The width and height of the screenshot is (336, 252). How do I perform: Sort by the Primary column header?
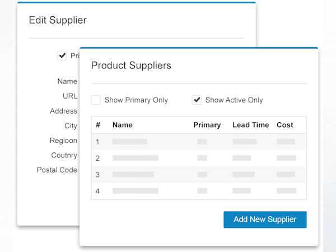[207, 125]
